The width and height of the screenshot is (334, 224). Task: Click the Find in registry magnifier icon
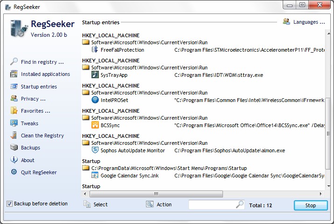click(x=14, y=61)
